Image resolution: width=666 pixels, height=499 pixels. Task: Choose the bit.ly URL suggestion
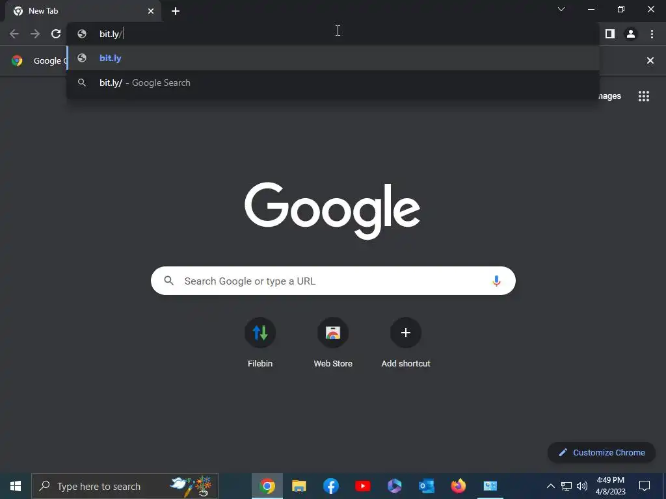tap(333, 58)
